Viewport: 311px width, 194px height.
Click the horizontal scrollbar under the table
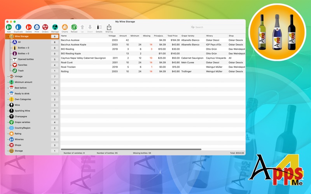coord(132,149)
